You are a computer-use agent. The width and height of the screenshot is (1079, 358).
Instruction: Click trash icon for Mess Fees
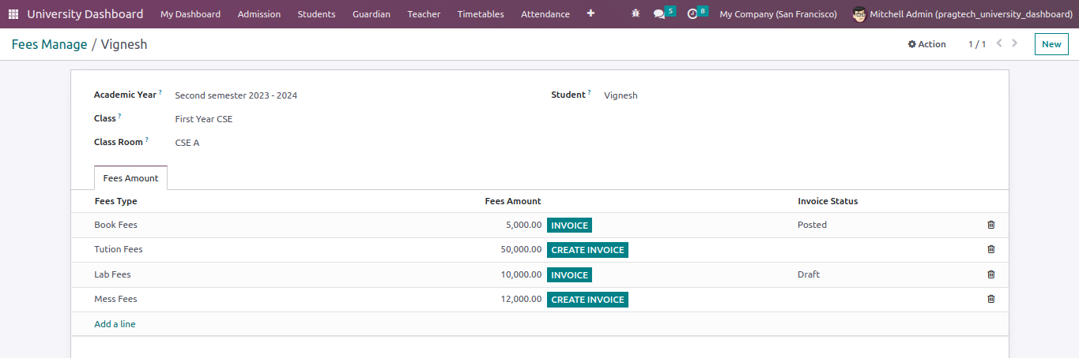pyautogui.click(x=991, y=299)
